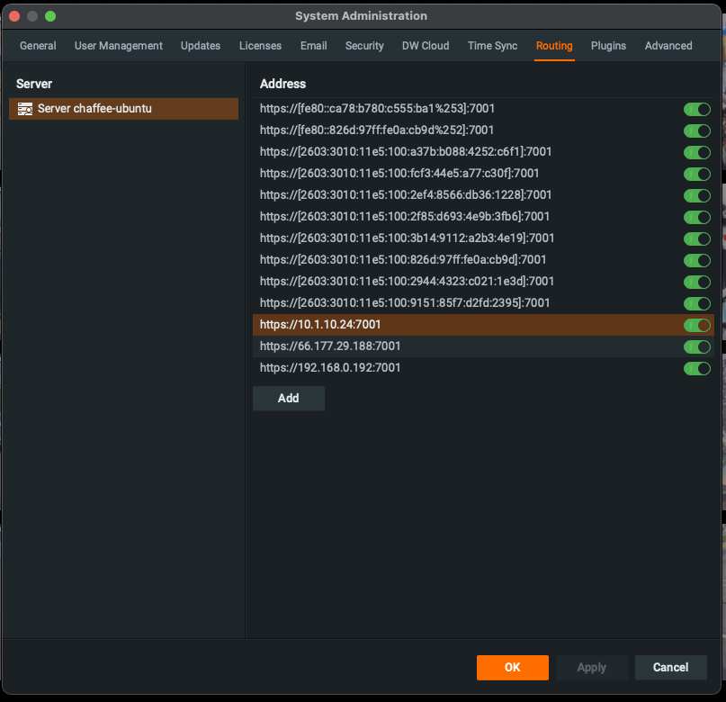Turn off the fe80::ca78 address toggle
The image size is (726, 702).
pos(696,109)
